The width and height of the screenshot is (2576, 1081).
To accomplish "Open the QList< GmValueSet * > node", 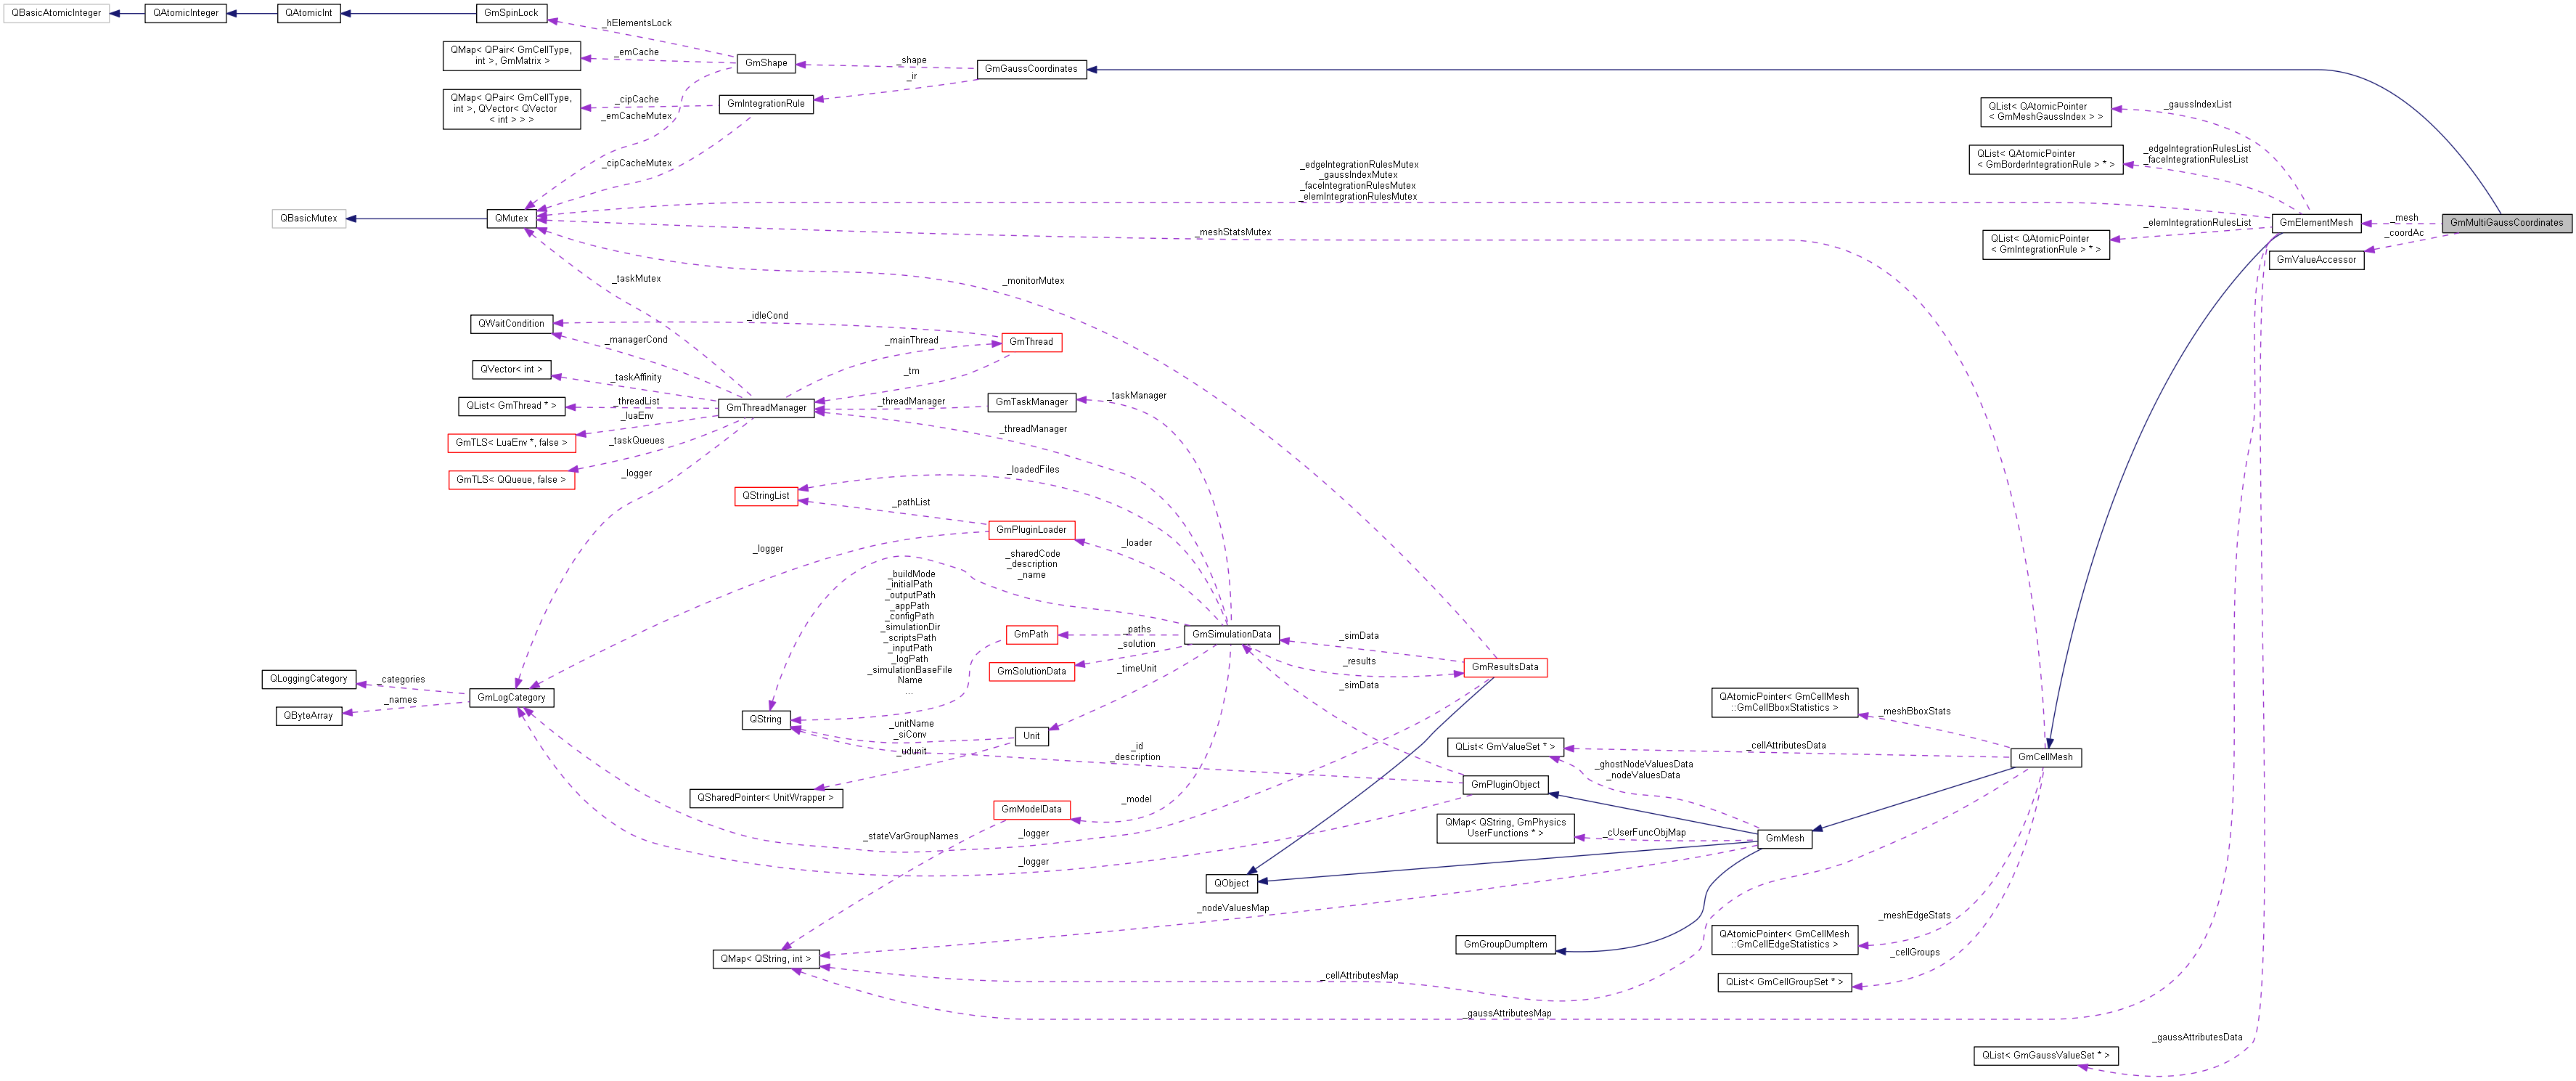I will pyautogui.click(x=1505, y=747).
